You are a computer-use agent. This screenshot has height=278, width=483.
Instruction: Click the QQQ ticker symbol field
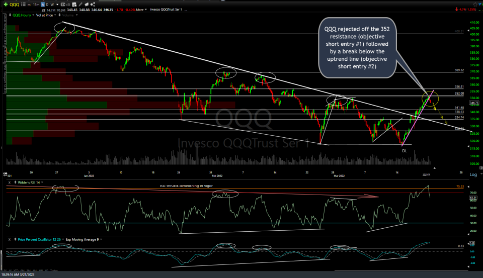tap(14, 5)
